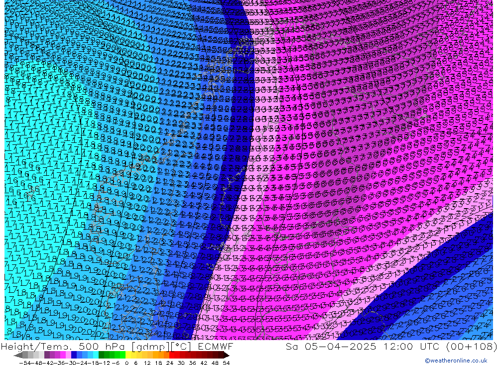
Task: Click the '(00+108)' forecast hour label
Action: (x=472, y=347)
